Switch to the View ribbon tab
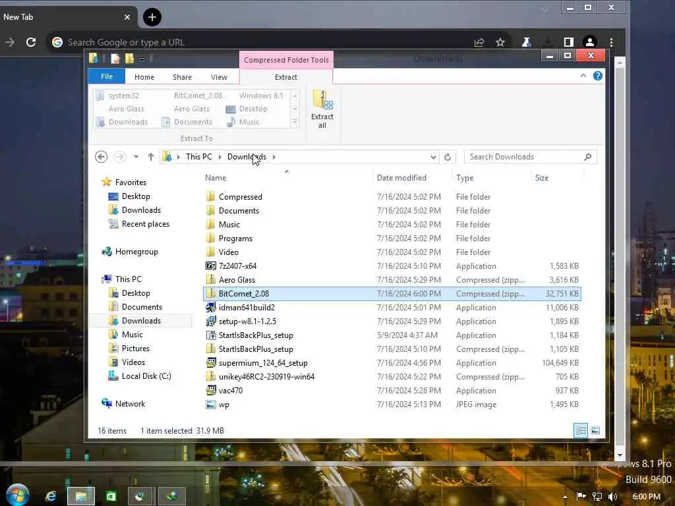 point(219,77)
